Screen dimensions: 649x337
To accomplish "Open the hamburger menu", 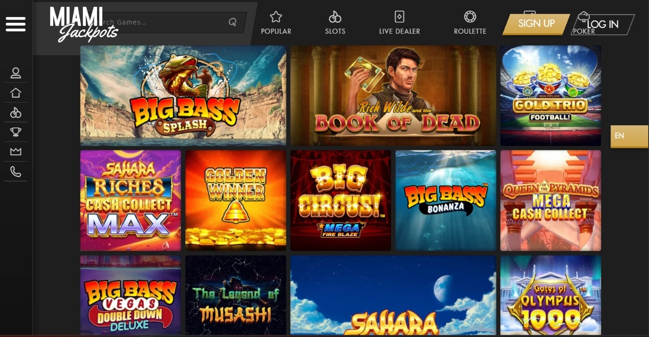I will (x=15, y=24).
